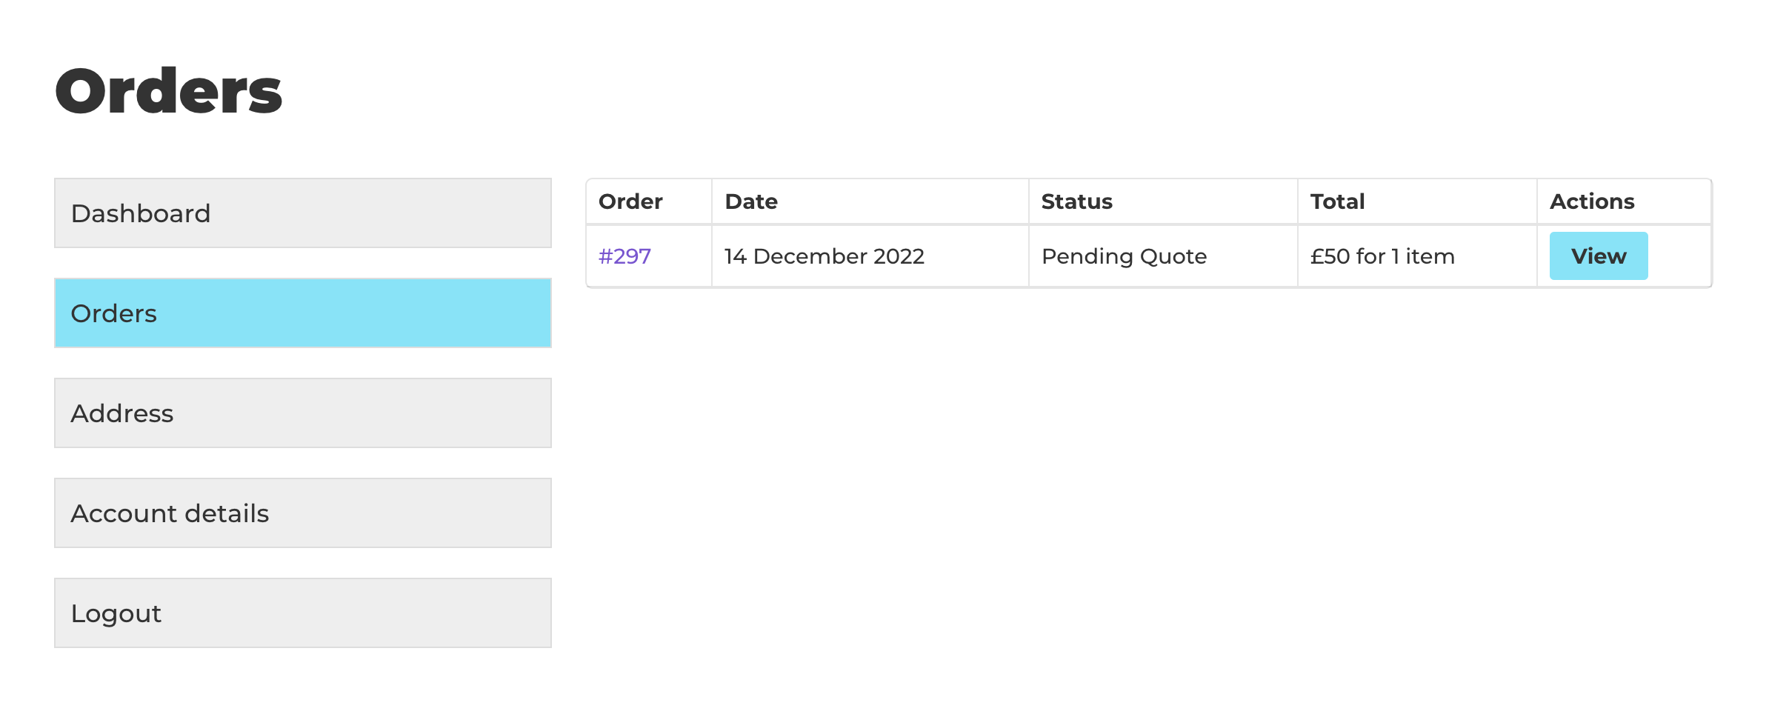
Task: Click the Actions column header
Action: [1591, 201]
